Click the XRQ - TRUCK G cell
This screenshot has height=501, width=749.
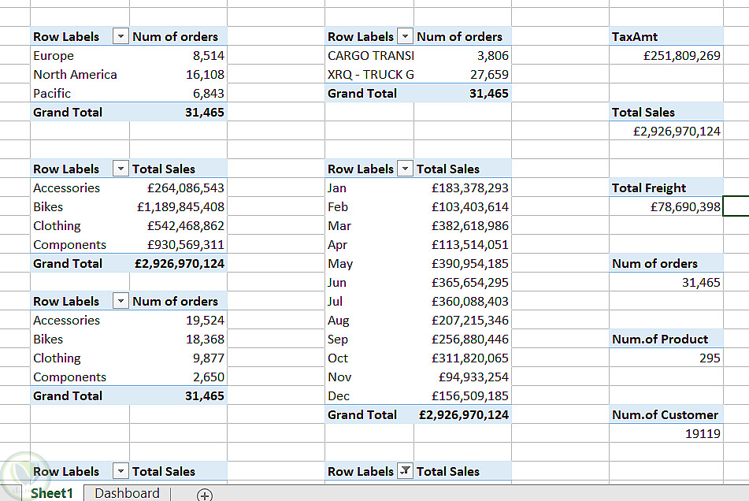[x=370, y=74]
